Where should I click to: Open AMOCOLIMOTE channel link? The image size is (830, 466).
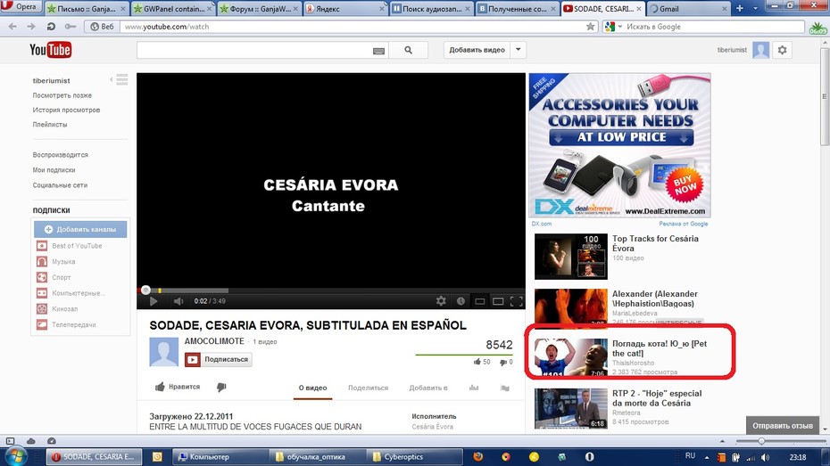coord(214,341)
